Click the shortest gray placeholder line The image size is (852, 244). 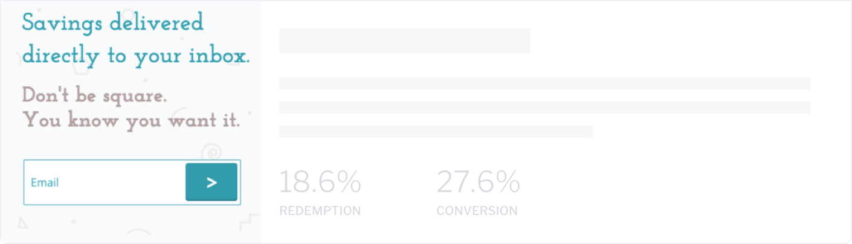click(436, 132)
